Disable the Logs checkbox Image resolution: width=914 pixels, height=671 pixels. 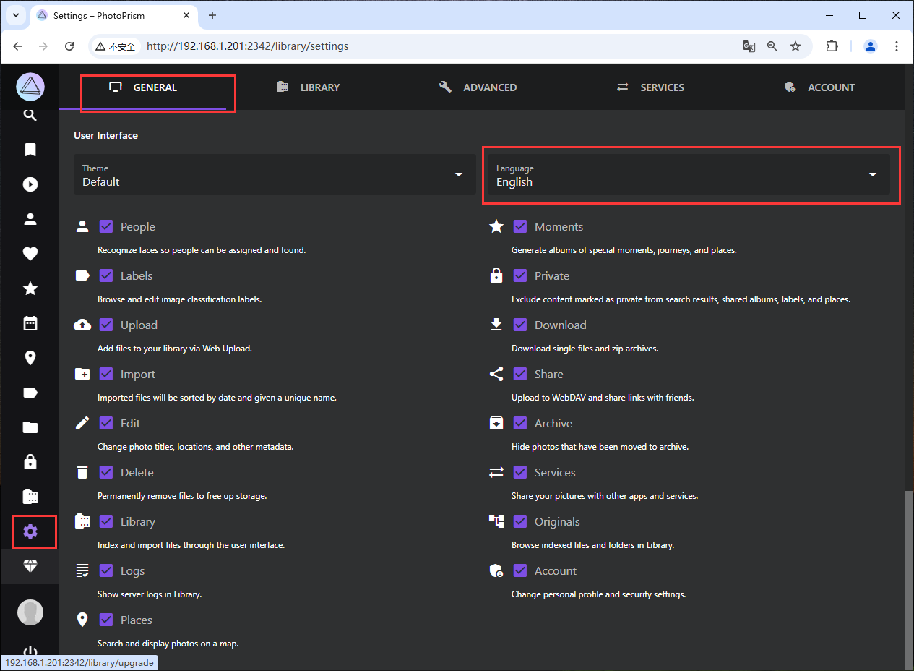(106, 570)
